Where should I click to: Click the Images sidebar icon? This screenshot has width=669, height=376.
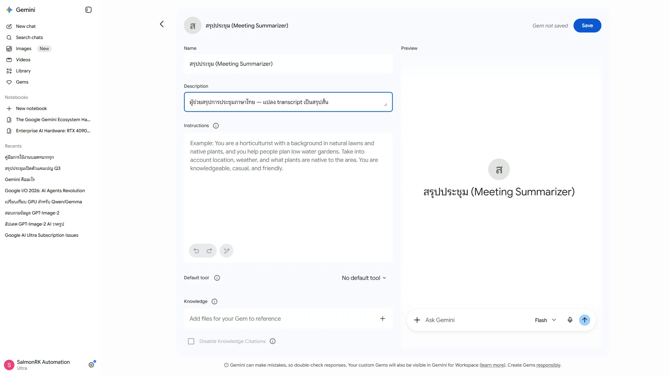click(x=9, y=49)
